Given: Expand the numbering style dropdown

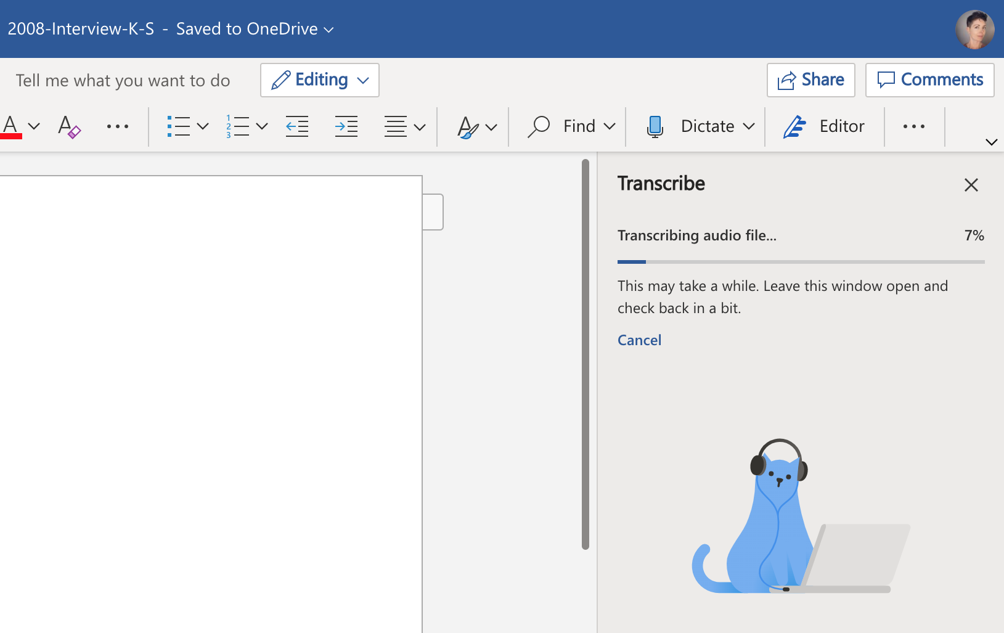Looking at the screenshot, I should coord(262,126).
